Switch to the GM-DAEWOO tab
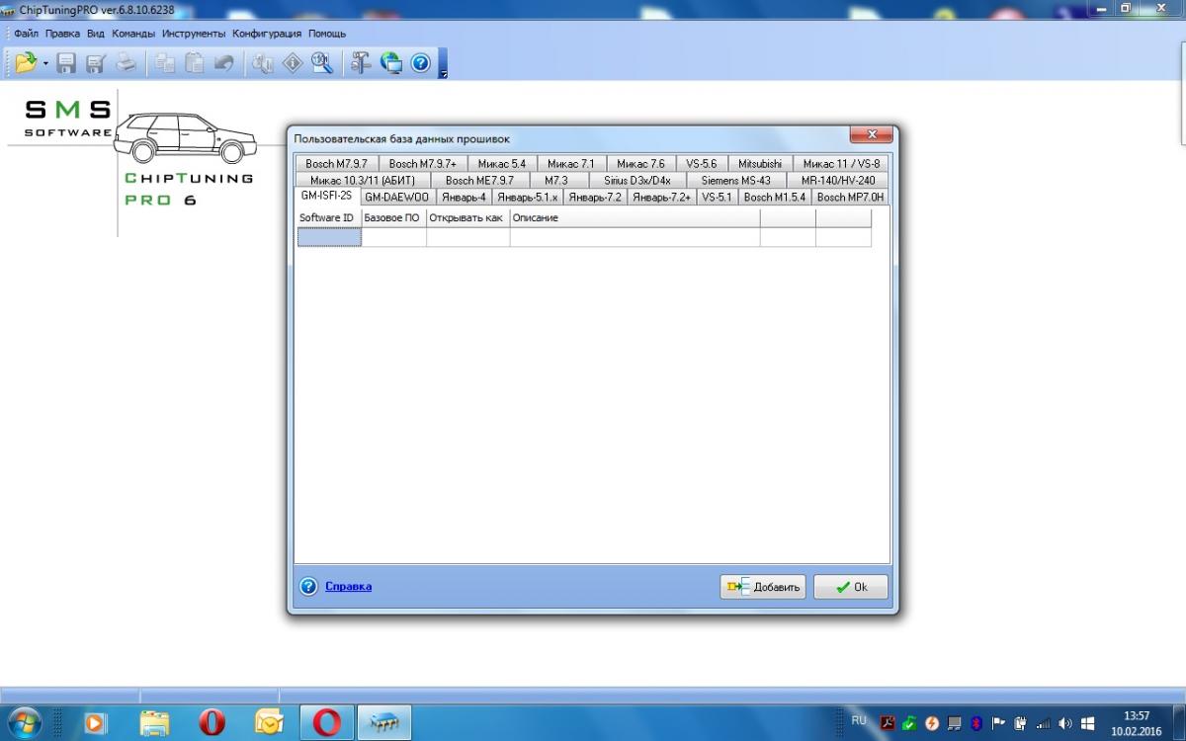This screenshot has height=741, width=1186. (x=396, y=198)
